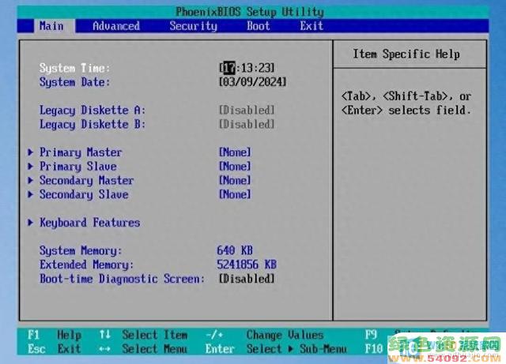The height and width of the screenshot is (364, 506).
Task: Expand the arrow beside Primary Slave
Action: [x=30, y=167]
